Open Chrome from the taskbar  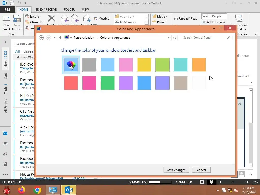37,190
